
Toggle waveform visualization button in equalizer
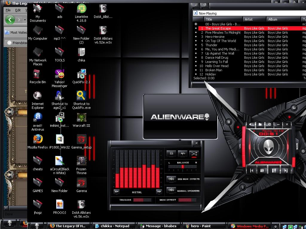pos(183,154)
